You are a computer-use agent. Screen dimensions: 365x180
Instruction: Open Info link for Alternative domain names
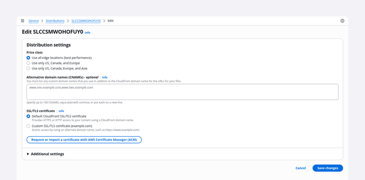(104, 77)
